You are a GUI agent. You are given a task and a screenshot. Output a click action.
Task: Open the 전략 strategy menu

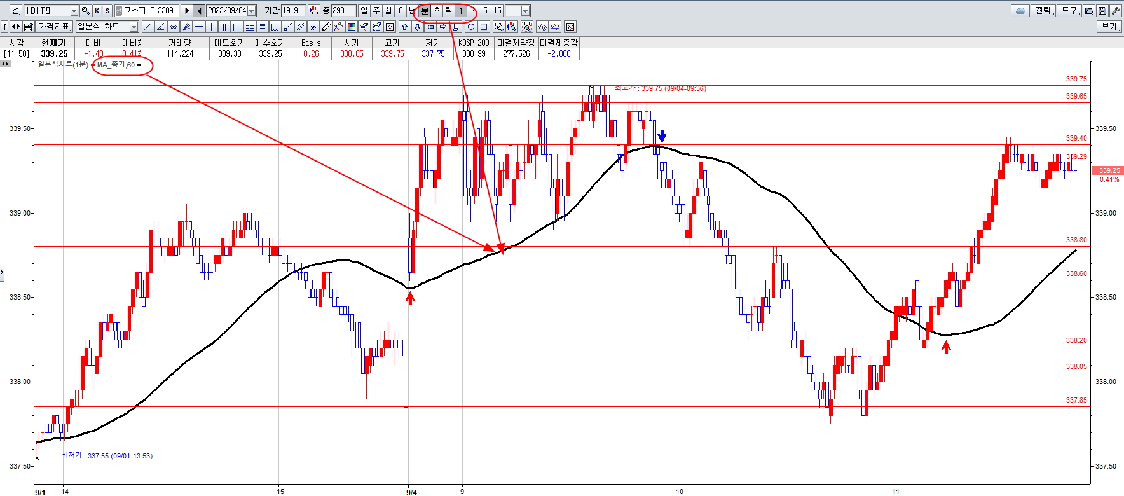(x=1043, y=11)
